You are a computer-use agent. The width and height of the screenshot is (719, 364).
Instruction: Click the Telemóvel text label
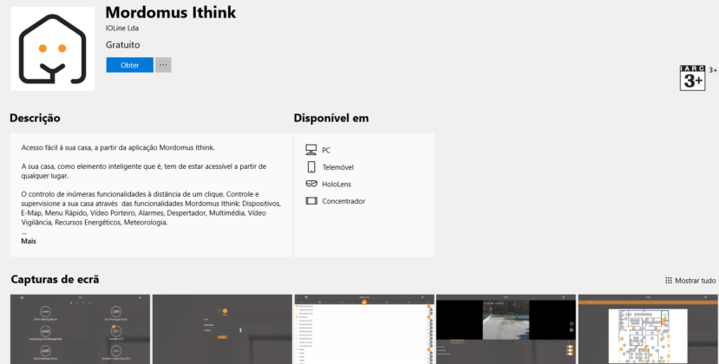338,167
